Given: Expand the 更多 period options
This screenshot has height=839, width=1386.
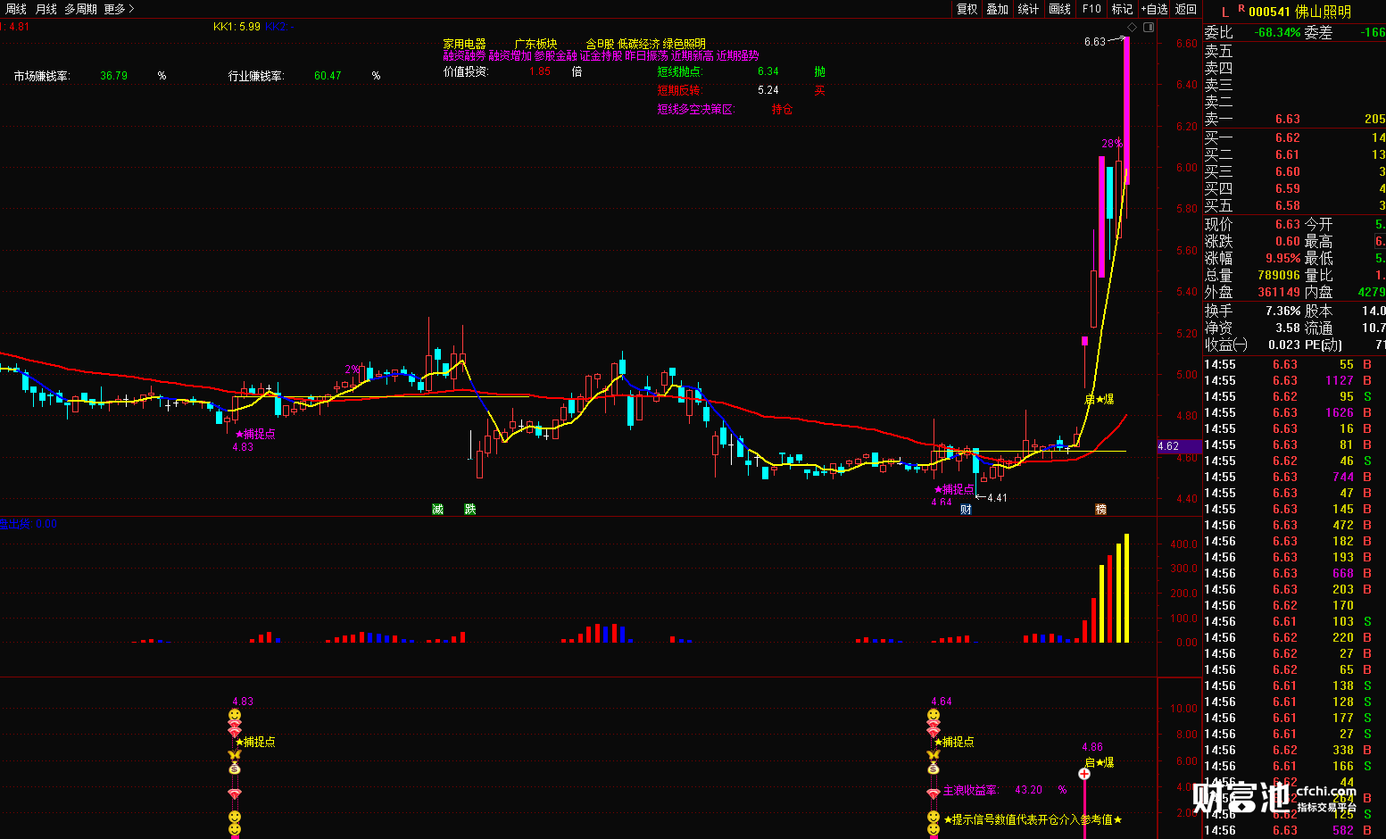Looking at the screenshot, I should coord(119,9).
